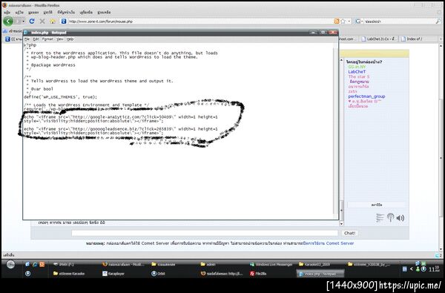Switch to the admin folder taskbar item
445x293 pixels.
(208, 264)
